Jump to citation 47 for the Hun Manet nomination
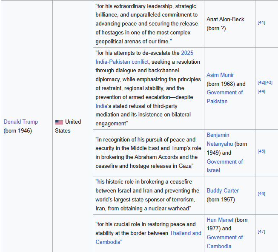This screenshot has width=278, height=252. (261, 231)
